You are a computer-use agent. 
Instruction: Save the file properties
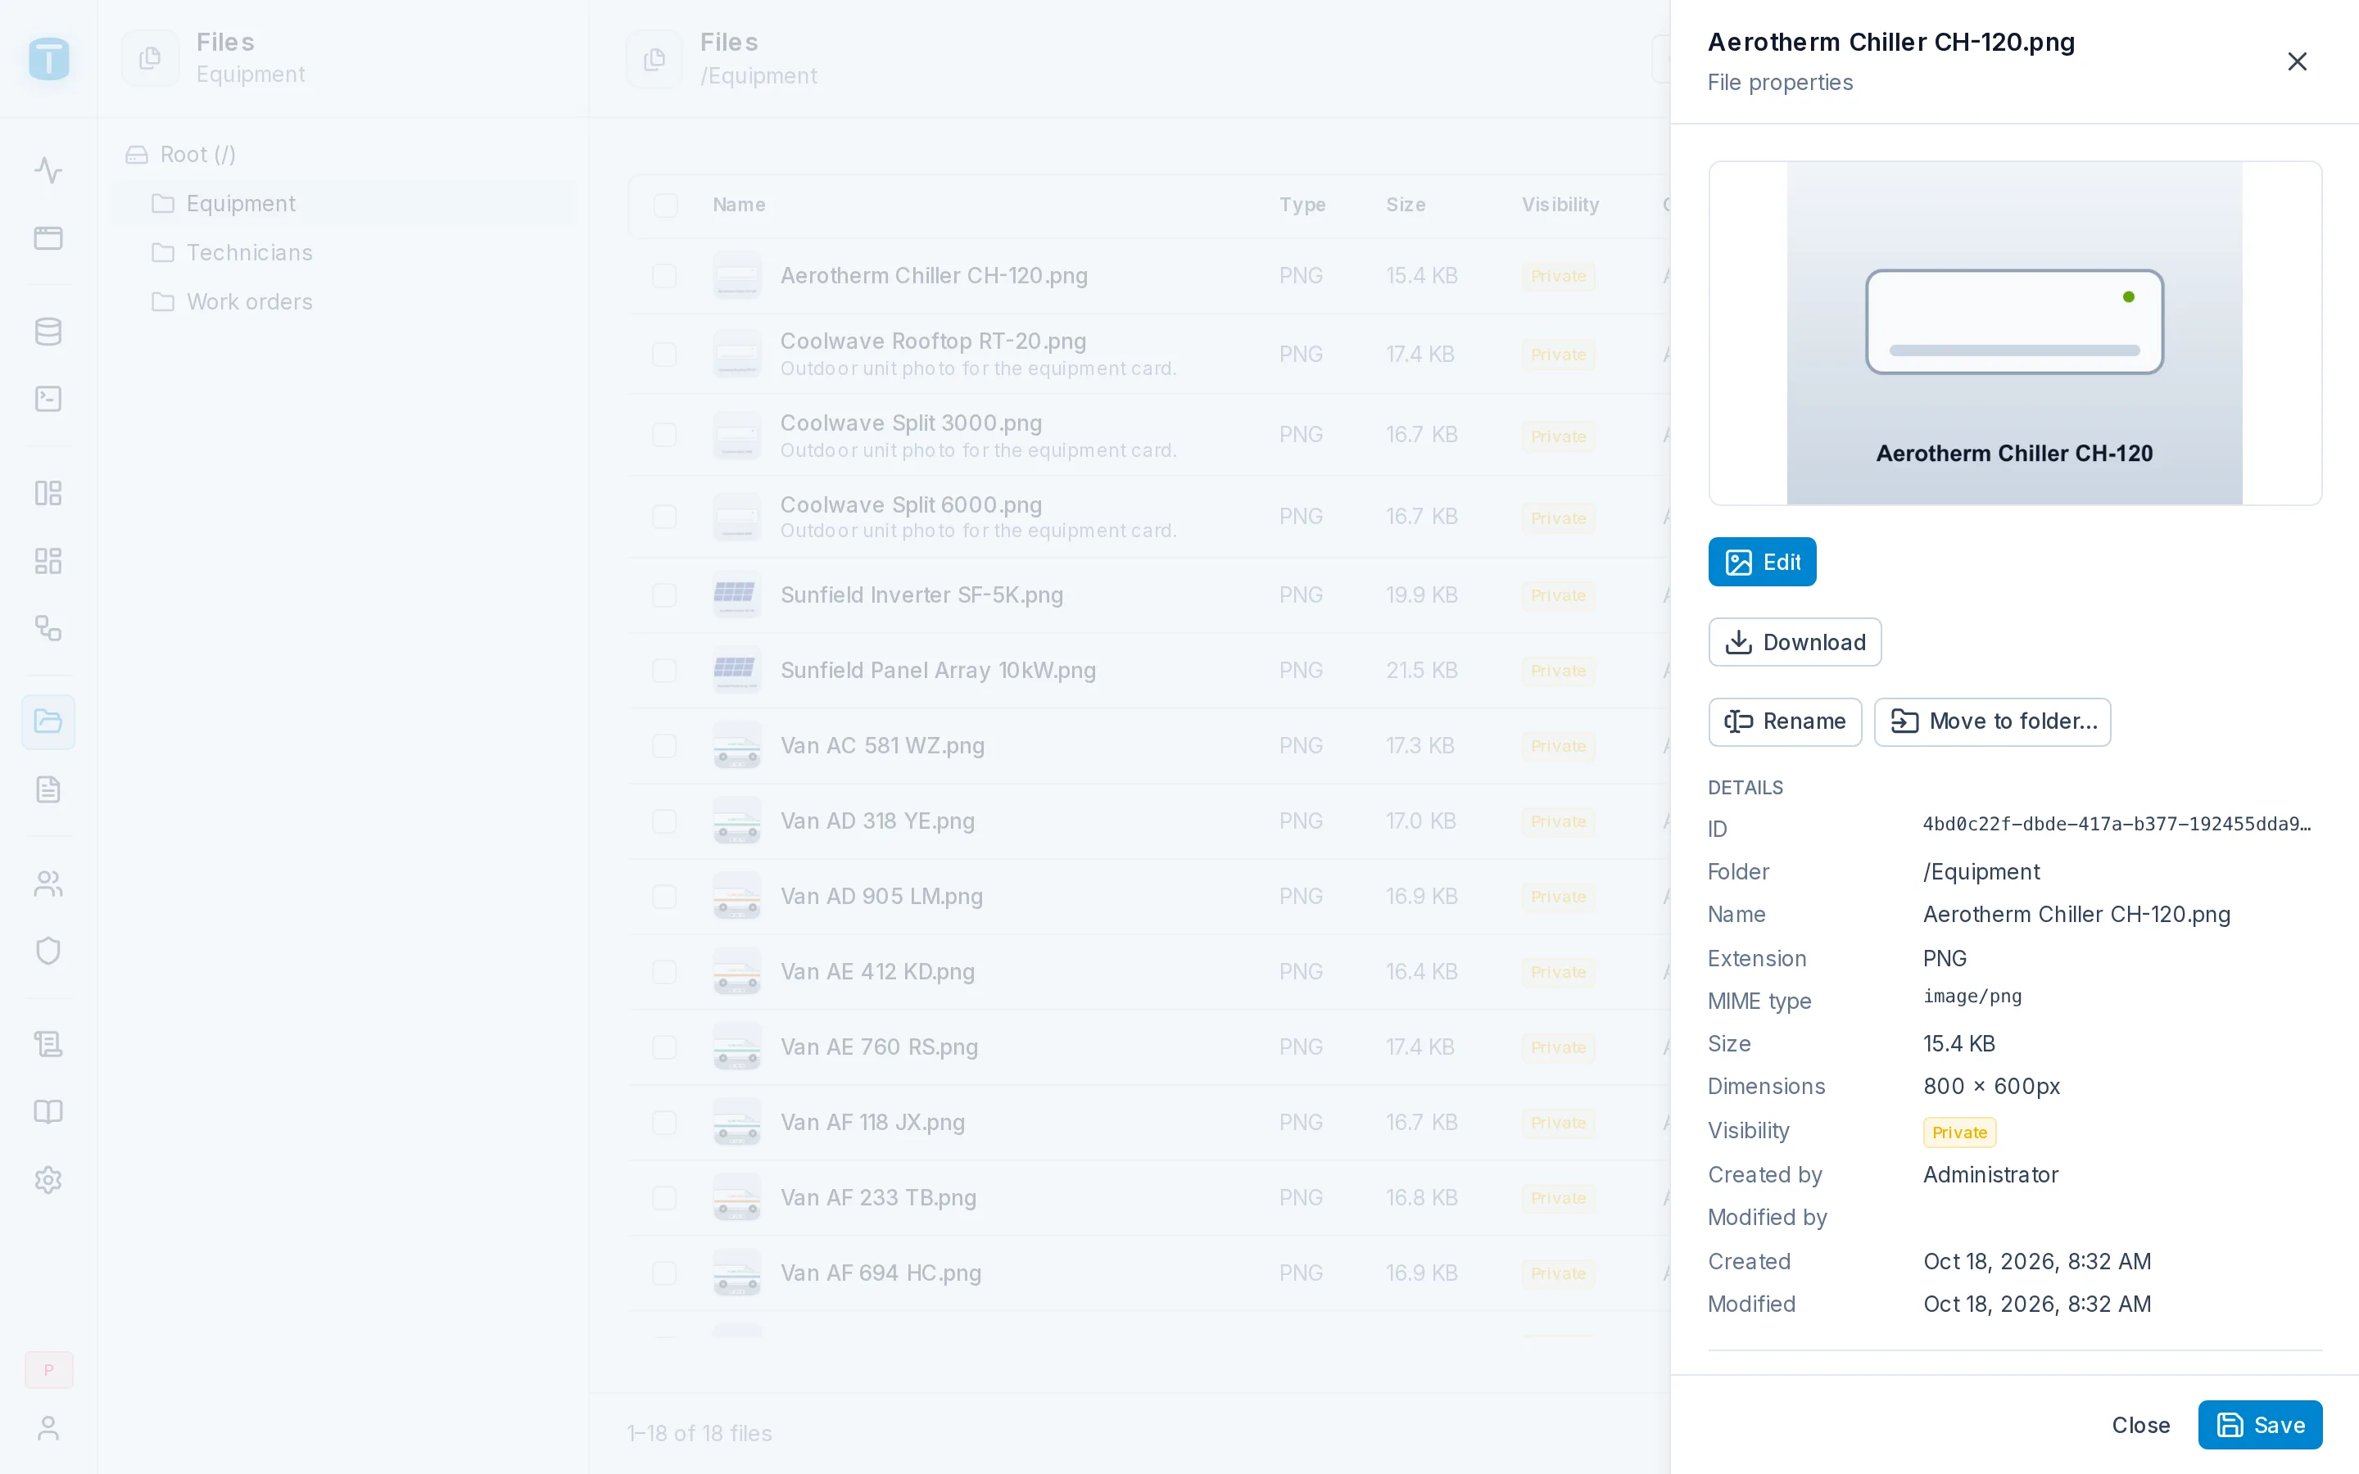2260,1424
